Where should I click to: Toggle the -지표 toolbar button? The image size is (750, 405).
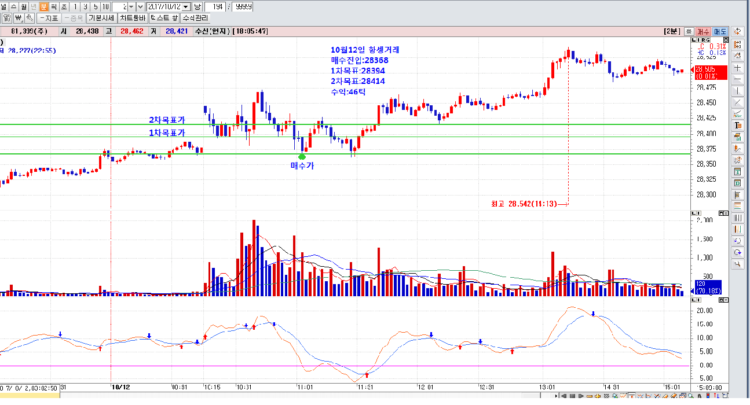coord(49,18)
